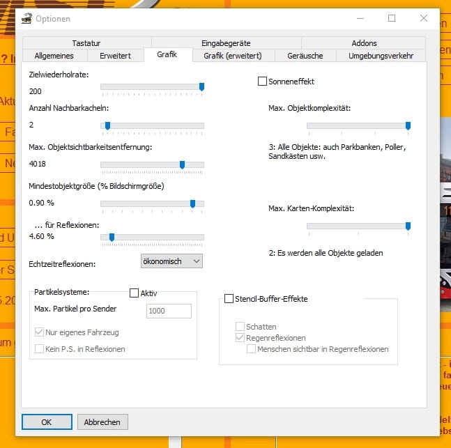Open the Erweitert tab
The image size is (451, 448).
(x=115, y=55)
